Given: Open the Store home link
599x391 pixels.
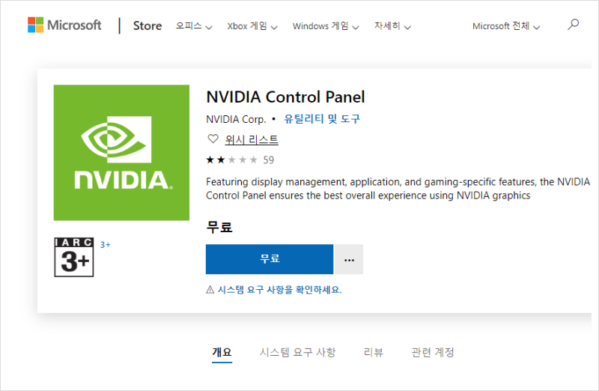Looking at the screenshot, I should 148,25.
